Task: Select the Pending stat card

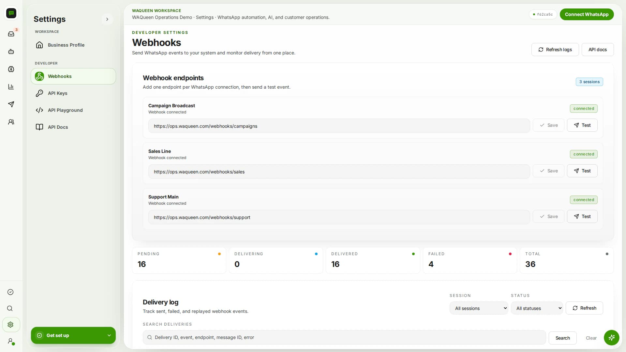Action: (179, 260)
